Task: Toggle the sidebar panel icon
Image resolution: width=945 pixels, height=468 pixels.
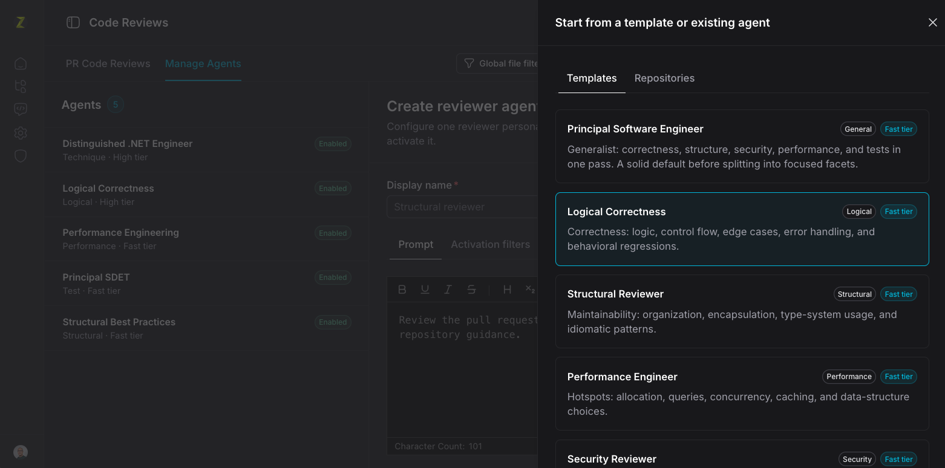Action: tap(73, 22)
